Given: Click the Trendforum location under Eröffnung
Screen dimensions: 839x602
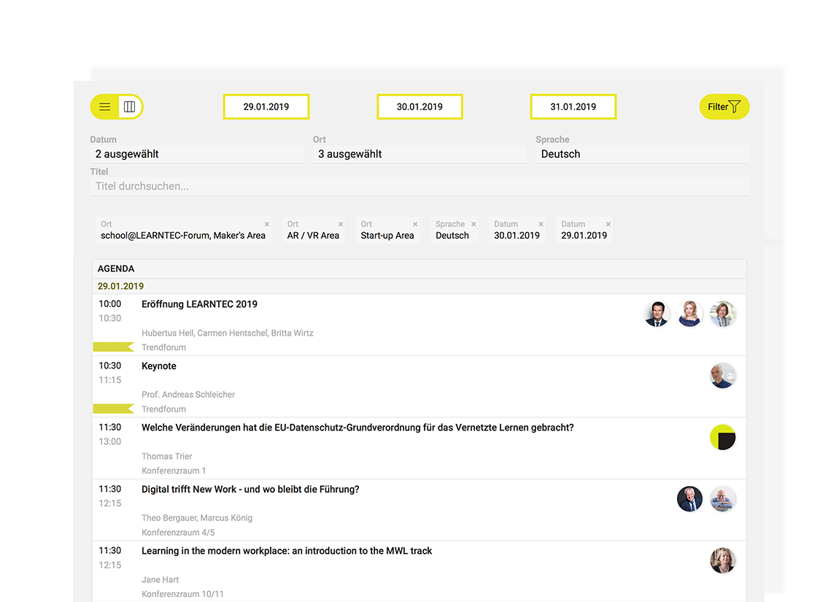Looking at the screenshot, I should (x=163, y=347).
